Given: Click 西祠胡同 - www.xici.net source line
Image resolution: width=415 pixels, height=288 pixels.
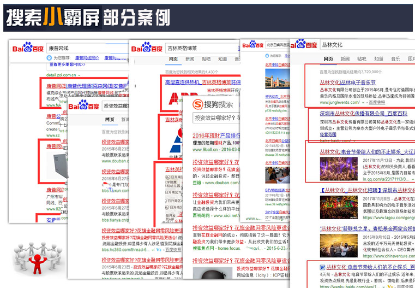Looking at the screenshot, I should [x=215, y=216].
